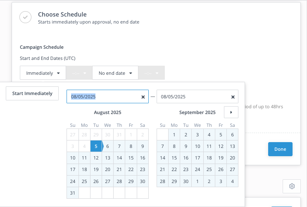This screenshot has width=307, height=207.
Task: Select September 30 in the calendar
Action: click(x=186, y=181)
